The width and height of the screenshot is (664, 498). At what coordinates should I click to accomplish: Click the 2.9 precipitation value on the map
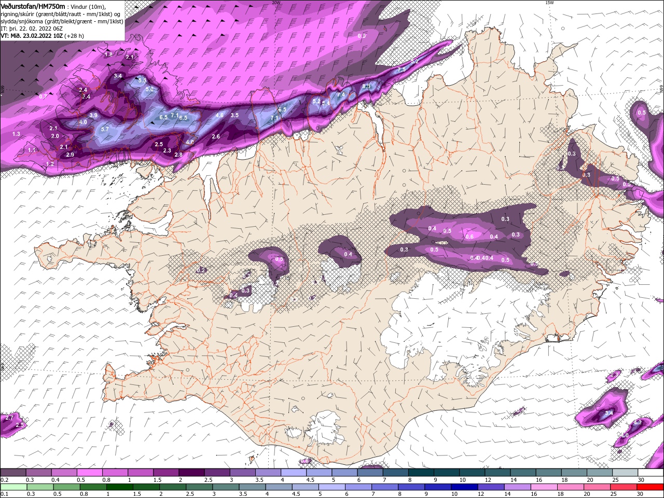[x=70, y=155]
